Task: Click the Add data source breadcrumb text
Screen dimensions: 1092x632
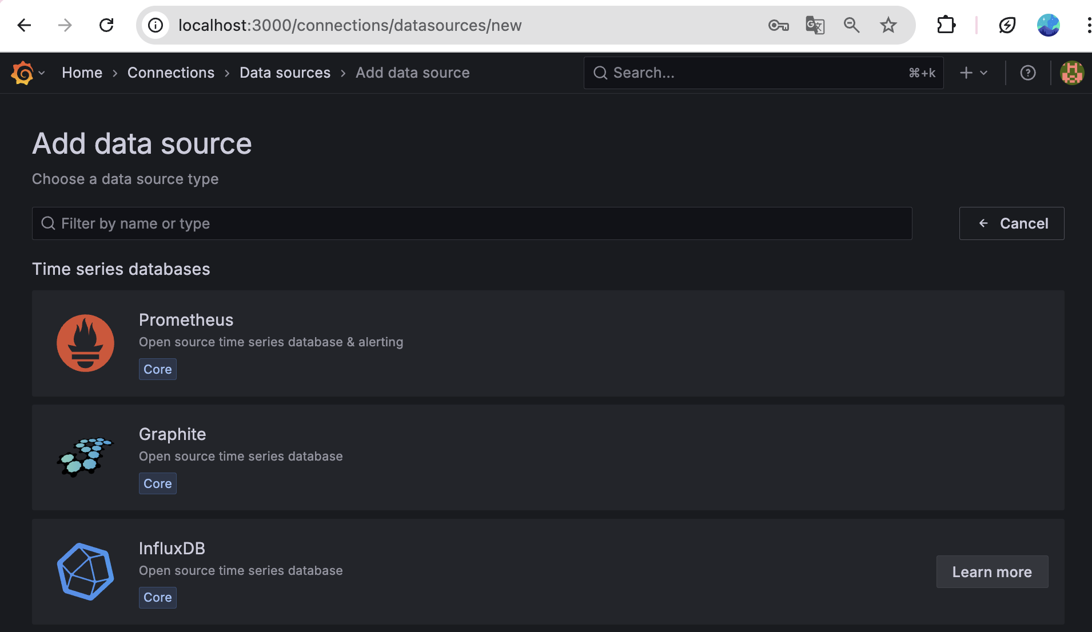Action: pos(413,73)
